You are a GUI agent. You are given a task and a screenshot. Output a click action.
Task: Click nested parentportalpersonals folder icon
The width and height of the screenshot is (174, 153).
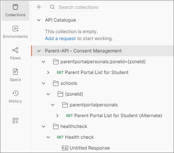click(65, 105)
